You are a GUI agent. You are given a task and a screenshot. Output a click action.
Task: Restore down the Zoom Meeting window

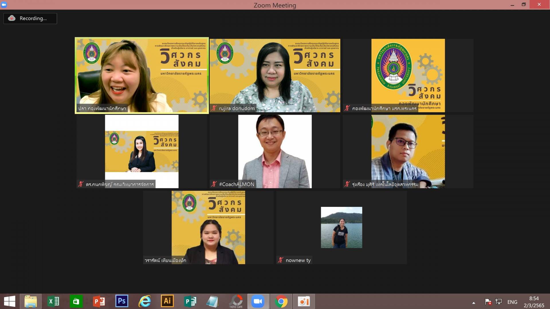524,5
